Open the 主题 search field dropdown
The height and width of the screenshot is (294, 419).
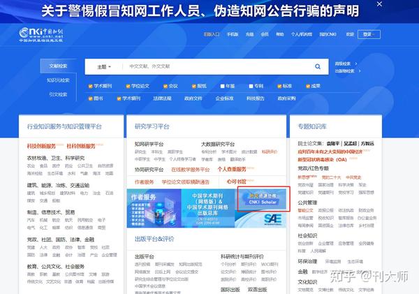pyautogui.click(x=104, y=67)
